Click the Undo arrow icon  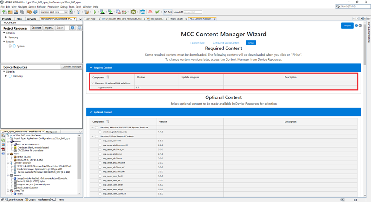tap(29, 12)
